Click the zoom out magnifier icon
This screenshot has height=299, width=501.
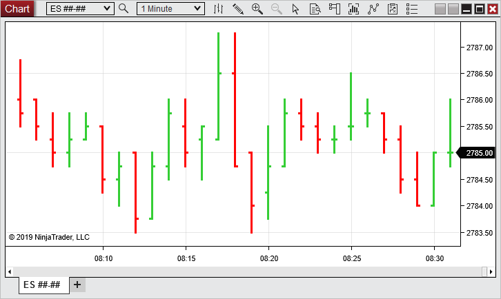[276, 9]
